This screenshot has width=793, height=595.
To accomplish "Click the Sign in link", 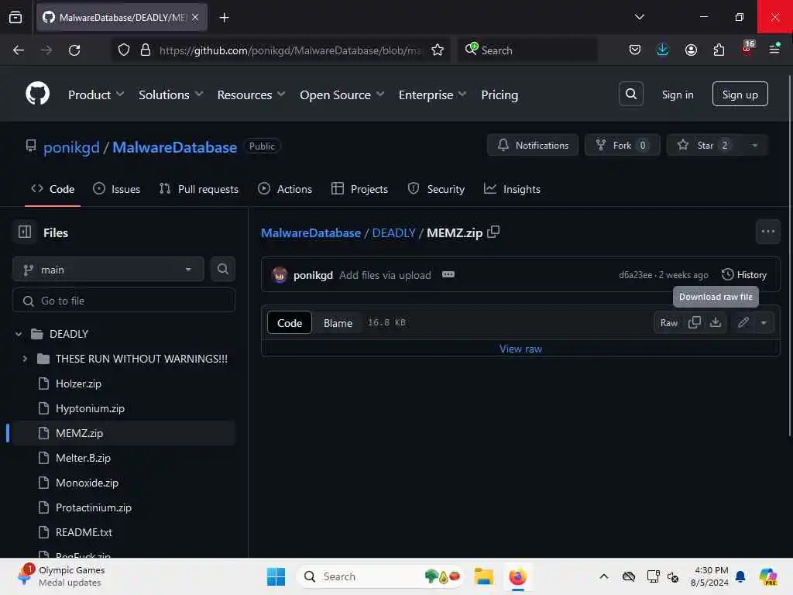I will click(677, 95).
